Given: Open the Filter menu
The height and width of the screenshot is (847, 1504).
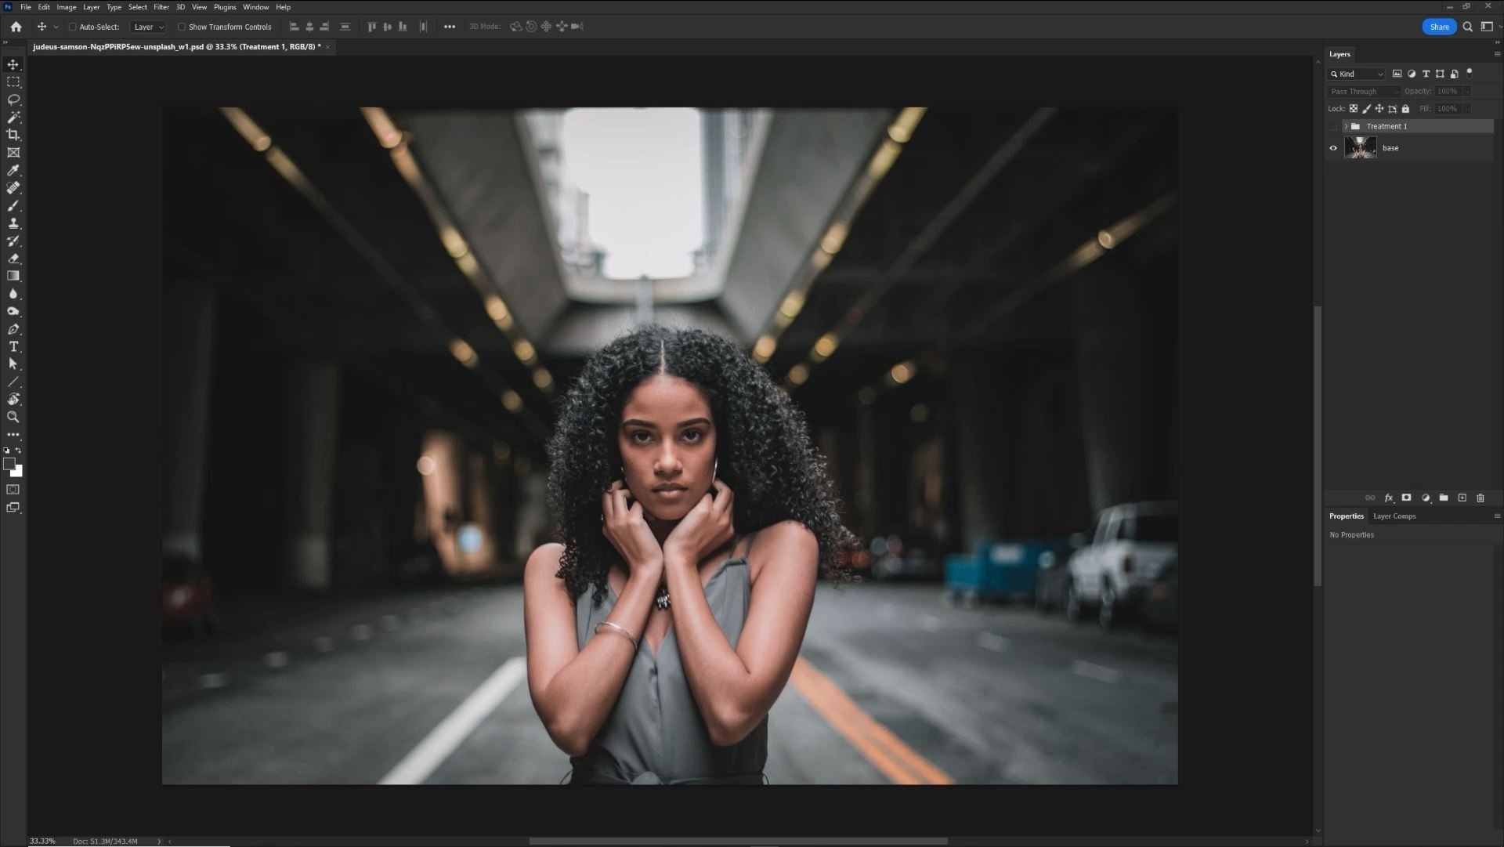Looking at the screenshot, I should click(161, 7).
